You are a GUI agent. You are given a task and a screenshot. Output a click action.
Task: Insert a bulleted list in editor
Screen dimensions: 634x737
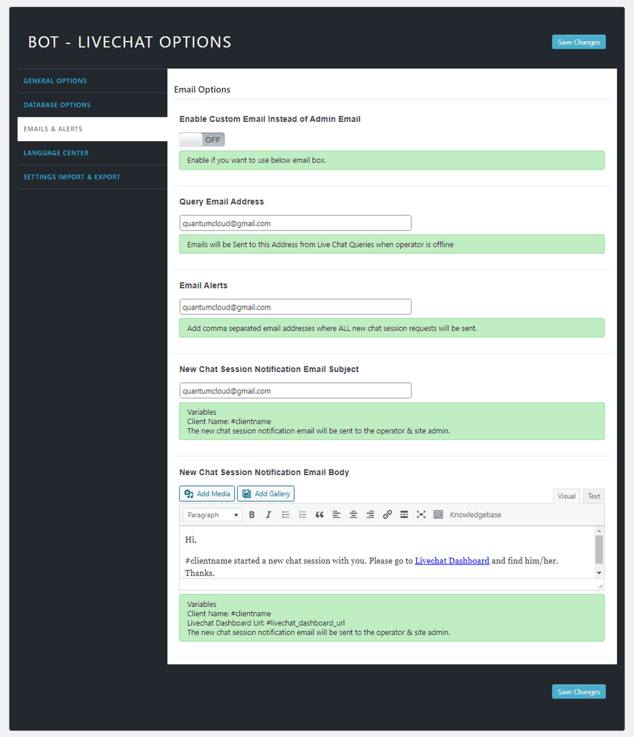(x=286, y=515)
